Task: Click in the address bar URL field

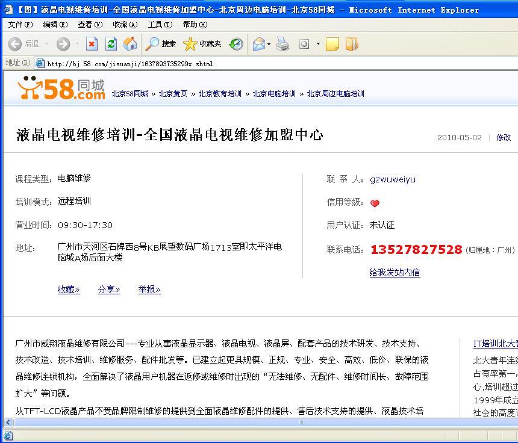Action: click(241, 63)
